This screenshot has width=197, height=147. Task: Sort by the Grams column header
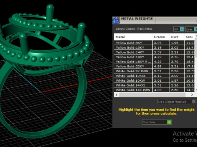pos(160,37)
